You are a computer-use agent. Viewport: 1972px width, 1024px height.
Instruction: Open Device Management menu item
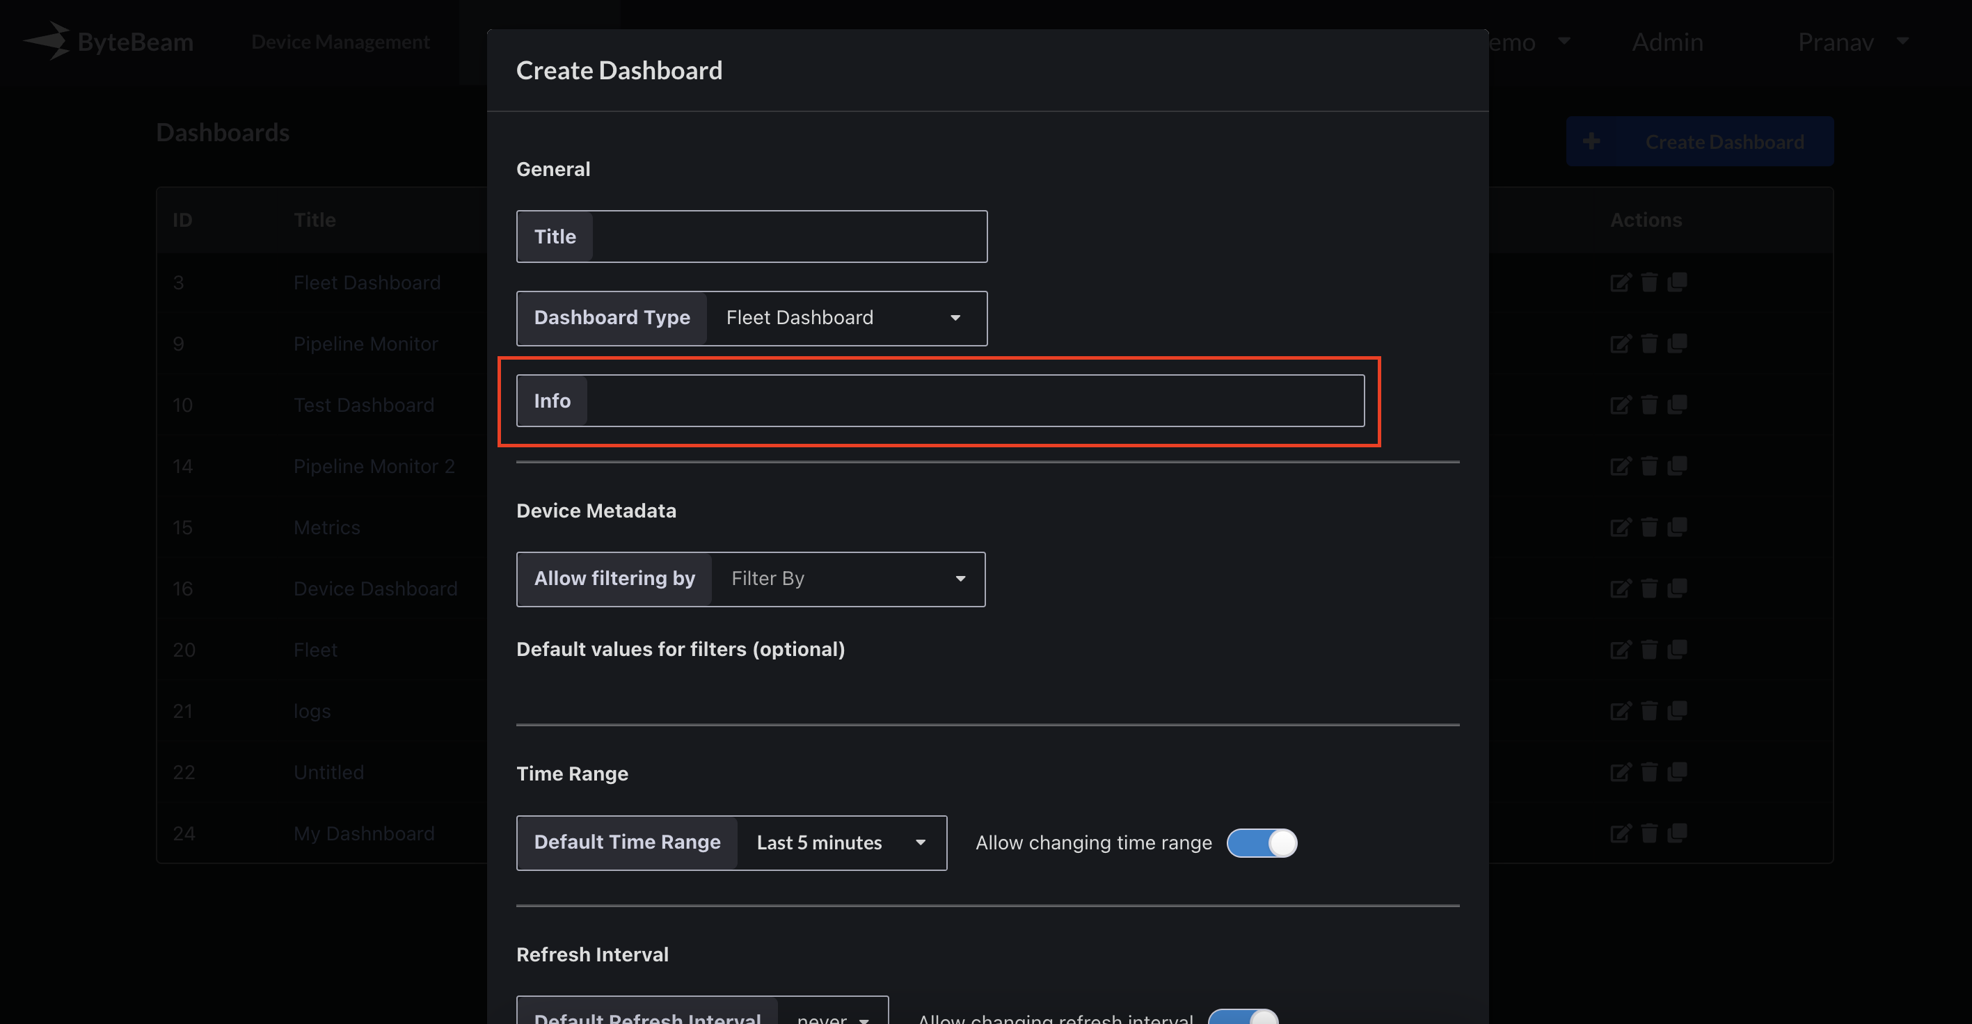click(x=341, y=42)
